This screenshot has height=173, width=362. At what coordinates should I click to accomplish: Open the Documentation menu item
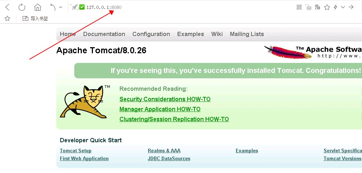(x=104, y=34)
